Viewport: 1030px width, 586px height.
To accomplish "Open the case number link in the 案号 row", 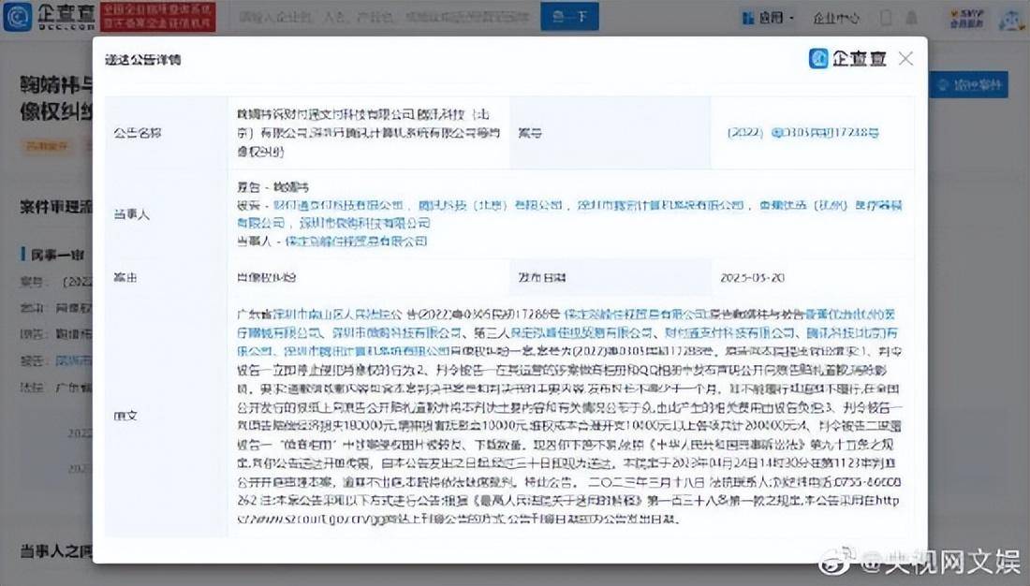I will click(x=802, y=133).
